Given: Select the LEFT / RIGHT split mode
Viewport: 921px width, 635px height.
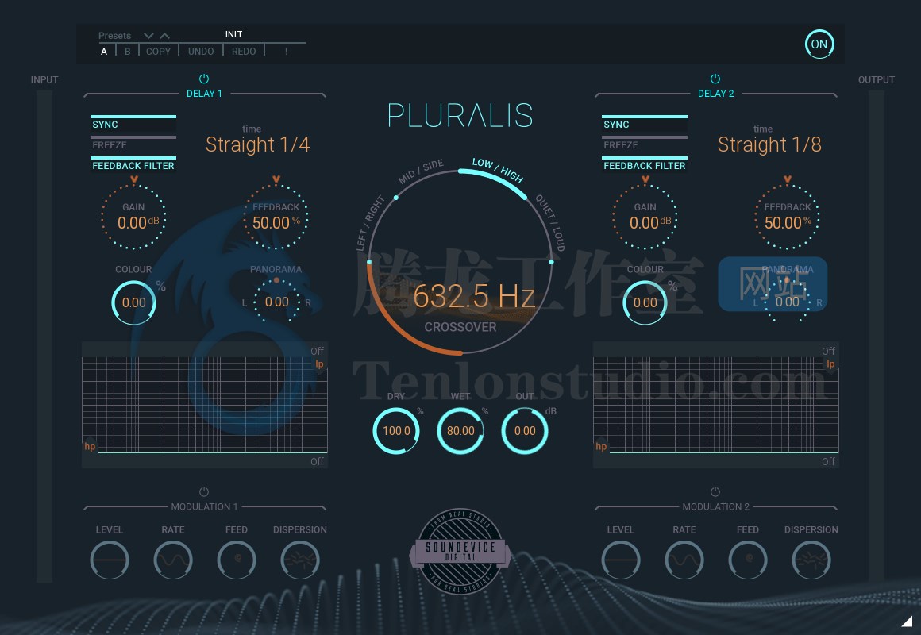Looking at the screenshot, I should (x=371, y=222).
